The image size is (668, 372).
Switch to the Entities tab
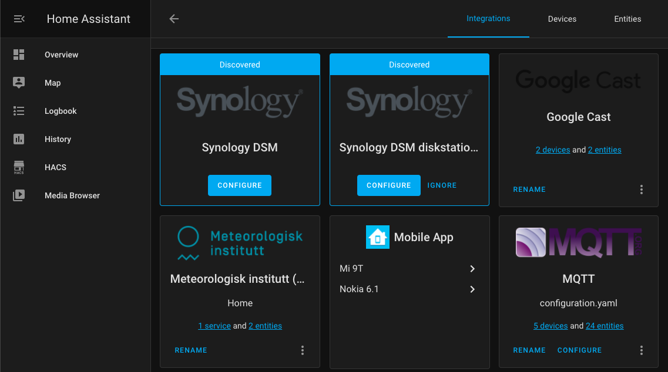click(x=627, y=19)
